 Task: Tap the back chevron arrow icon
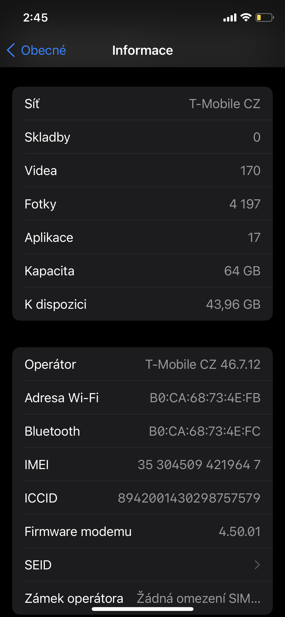click(x=11, y=50)
